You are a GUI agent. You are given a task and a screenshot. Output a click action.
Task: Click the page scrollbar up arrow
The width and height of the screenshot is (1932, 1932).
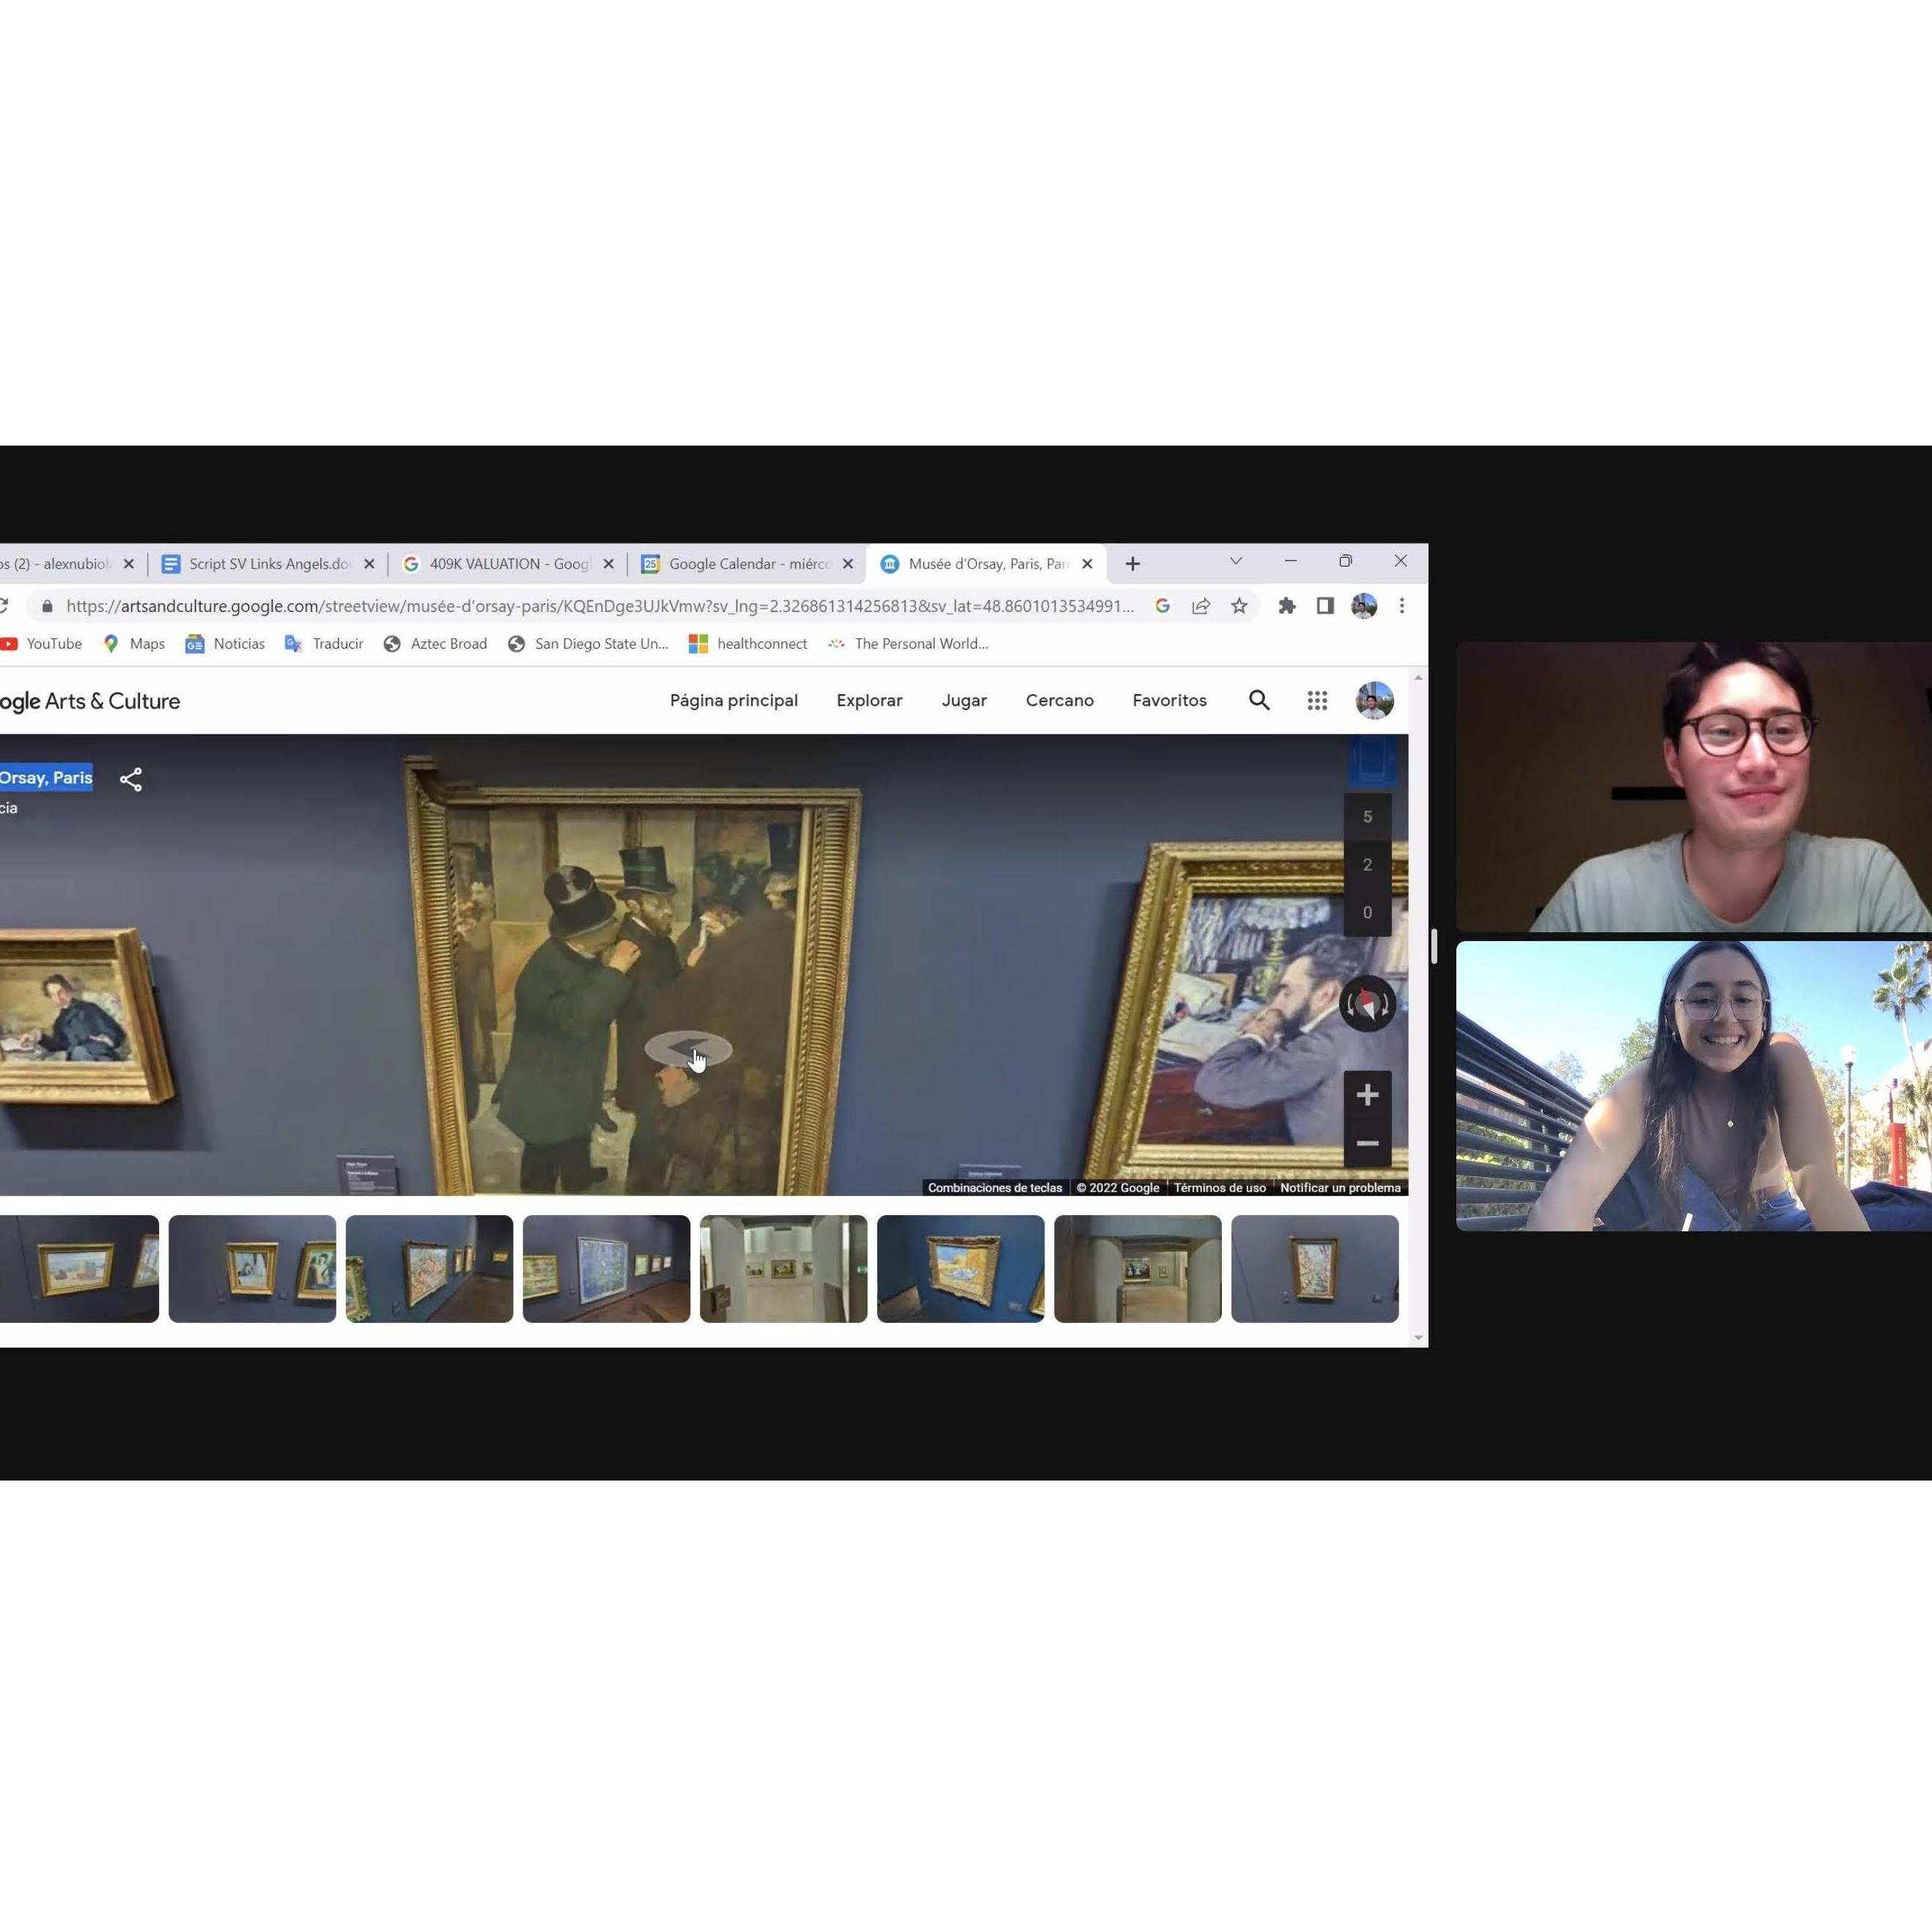[1418, 678]
